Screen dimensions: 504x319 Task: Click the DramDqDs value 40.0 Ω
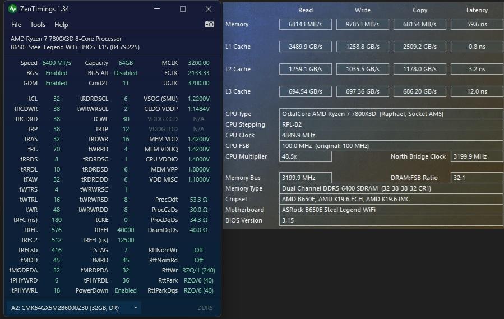[x=198, y=230]
